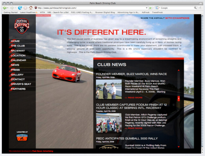
Task: Select PRESS menu item
Action: [15, 70]
